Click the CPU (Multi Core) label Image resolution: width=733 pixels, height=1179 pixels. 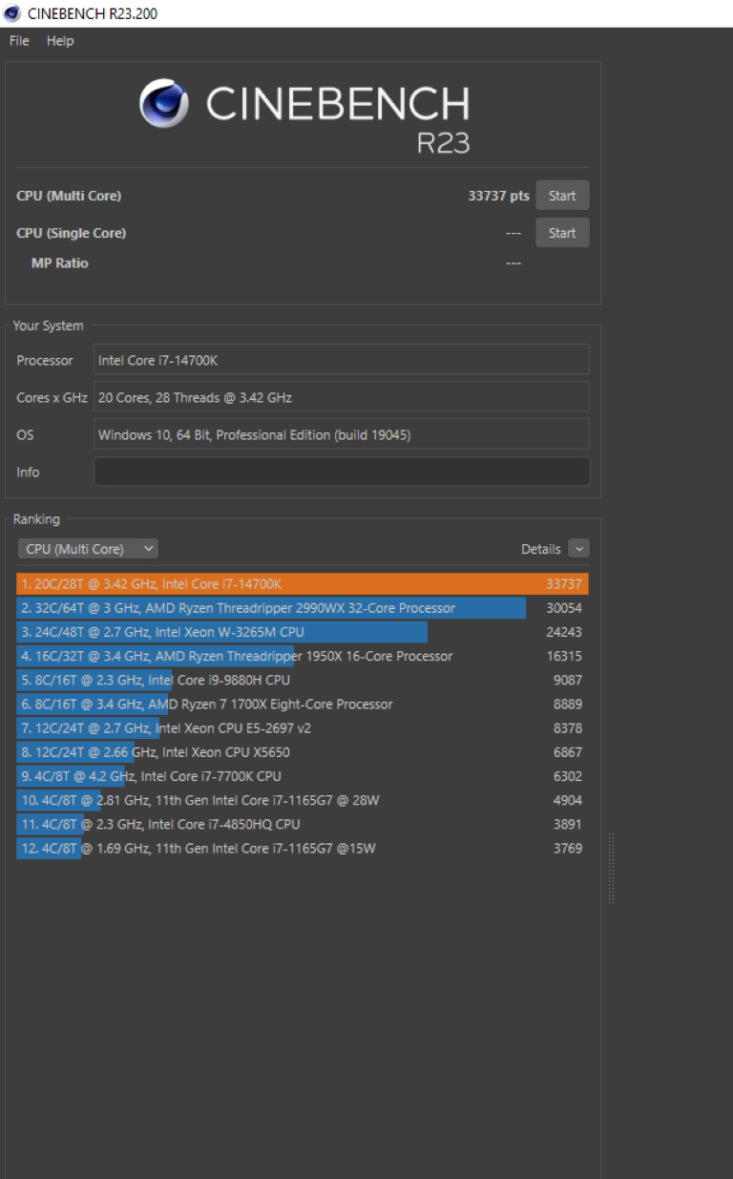pyautogui.click(x=69, y=196)
